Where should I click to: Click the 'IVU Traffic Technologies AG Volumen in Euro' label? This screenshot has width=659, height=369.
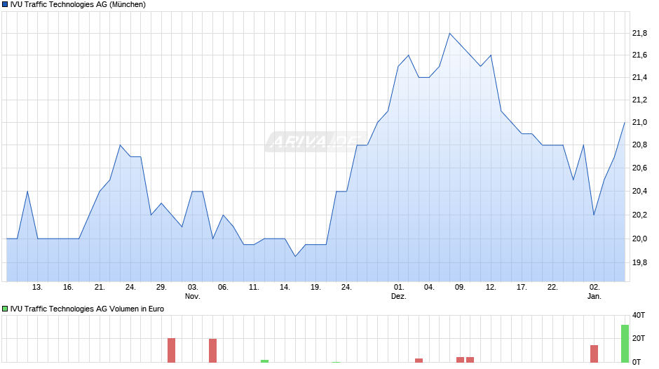click(87, 309)
